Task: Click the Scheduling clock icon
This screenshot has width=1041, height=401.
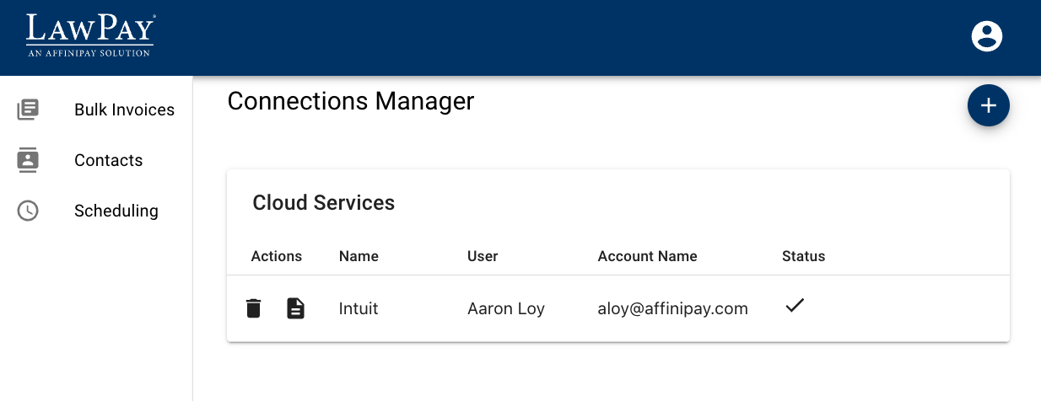Action: click(x=28, y=211)
